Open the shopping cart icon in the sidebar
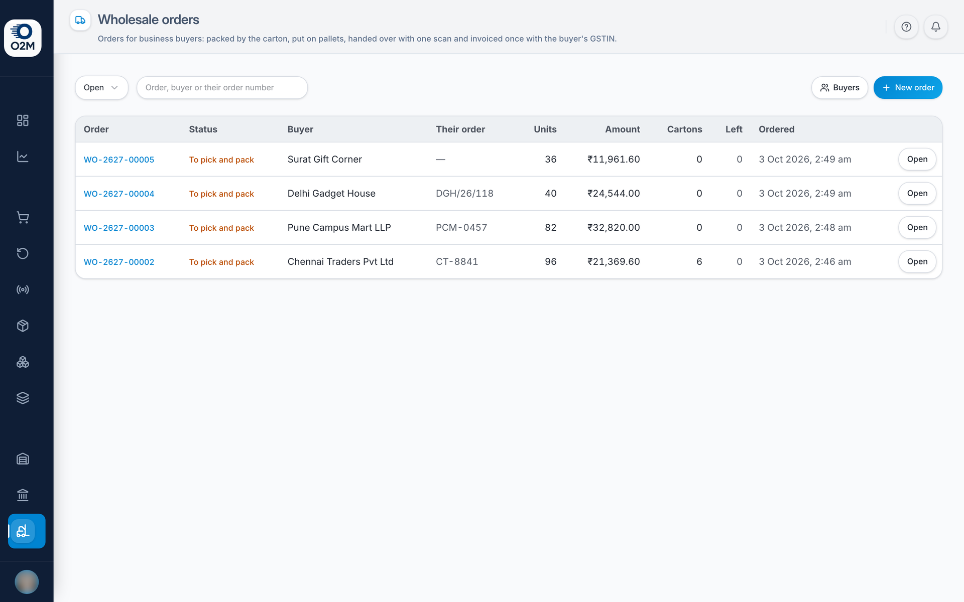The width and height of the screenshot is (964, 602). 23,217
